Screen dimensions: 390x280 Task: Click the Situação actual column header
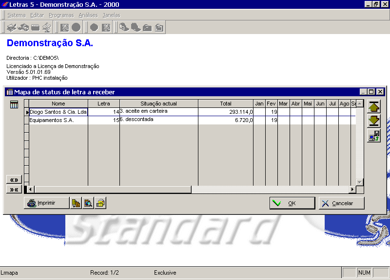[159, 104]
